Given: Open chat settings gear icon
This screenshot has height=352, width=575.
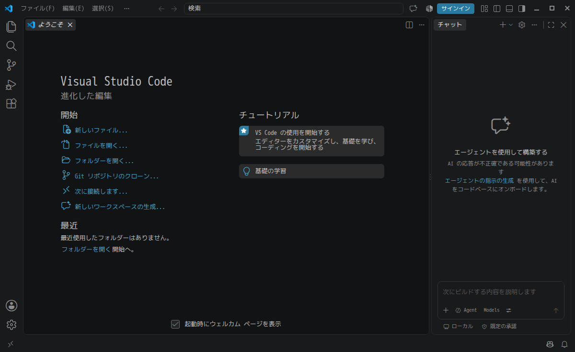Looking at the screenshot, I should 522,25.
